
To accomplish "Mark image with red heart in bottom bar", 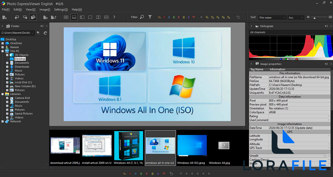I will (164, 174).
